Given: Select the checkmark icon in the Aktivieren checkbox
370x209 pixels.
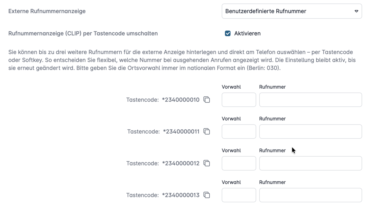Looking at the screenshot, I should [x=227, y=33].
